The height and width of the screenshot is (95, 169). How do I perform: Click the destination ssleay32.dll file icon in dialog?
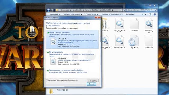pos(53,61)
